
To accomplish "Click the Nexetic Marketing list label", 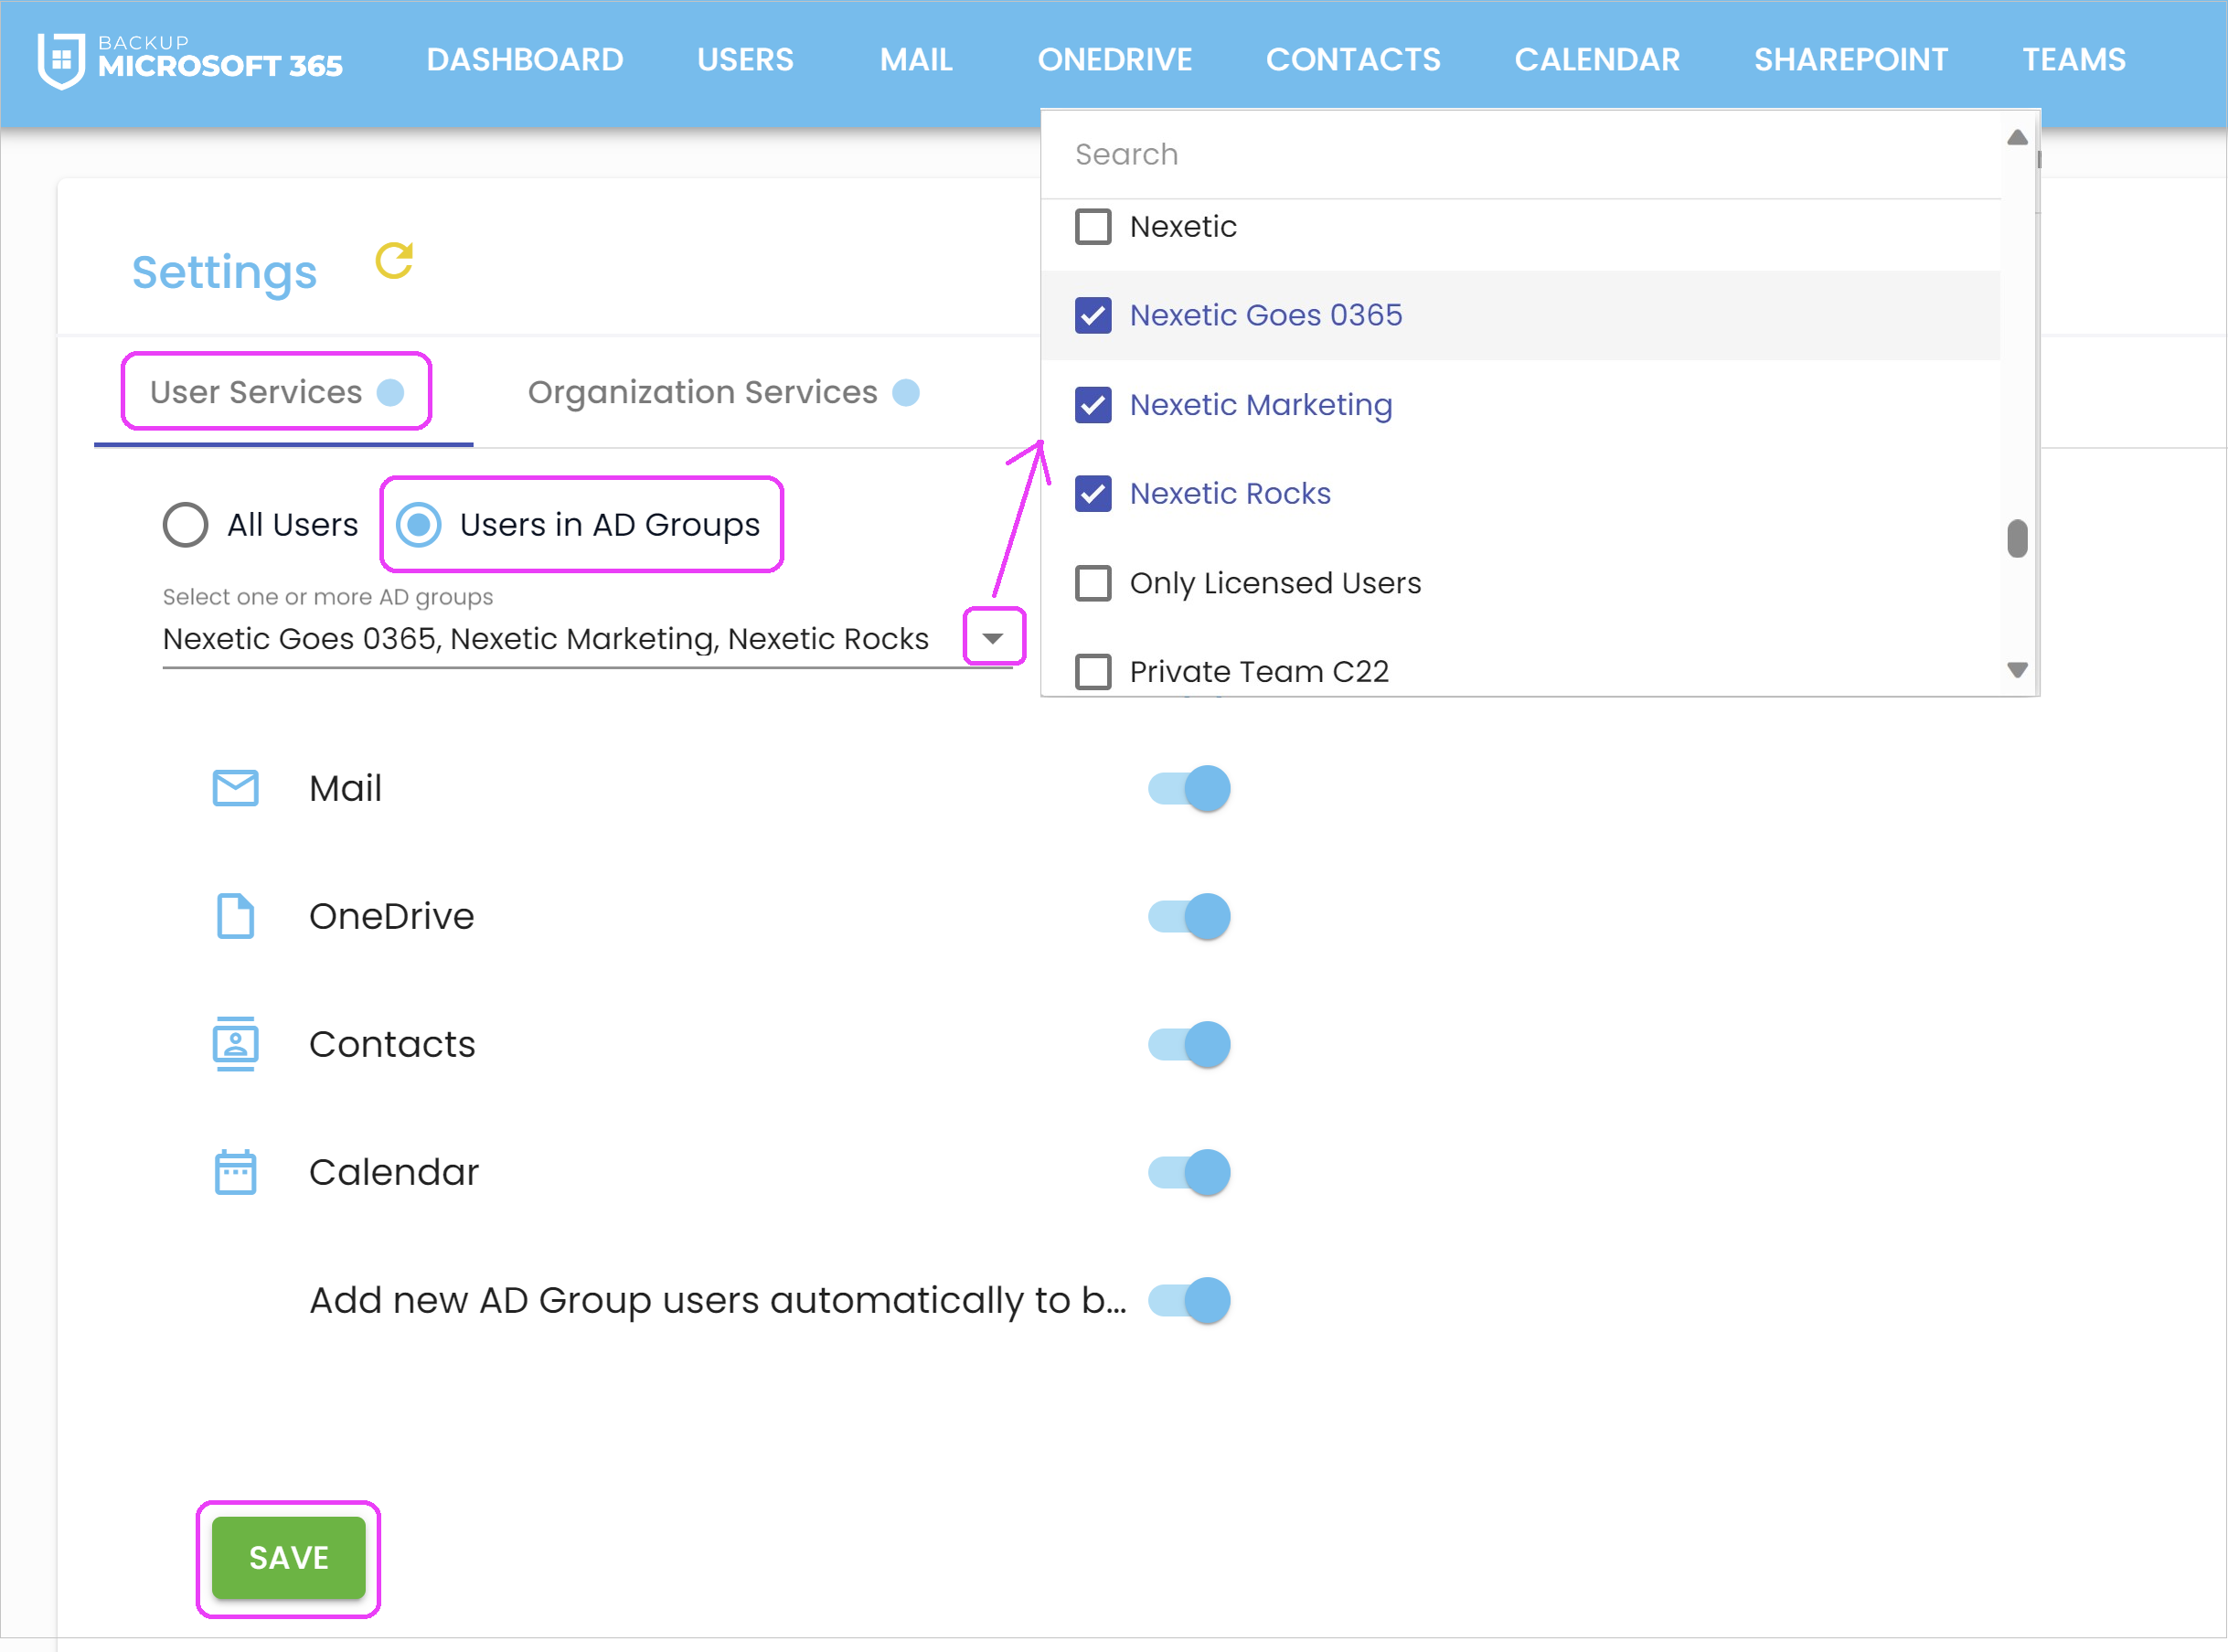I will click(1261, 405).
